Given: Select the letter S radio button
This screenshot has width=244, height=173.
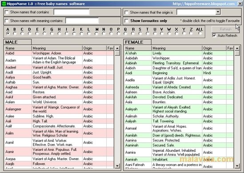Looking at the screenshot, I should coord(140,33).
